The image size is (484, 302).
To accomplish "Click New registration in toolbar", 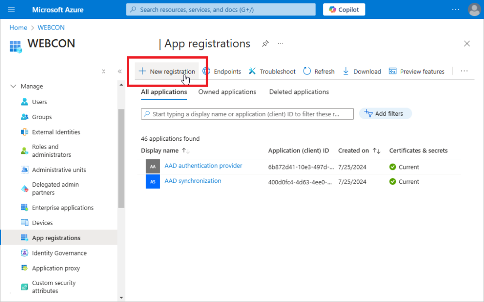I will tap(167, 72).
